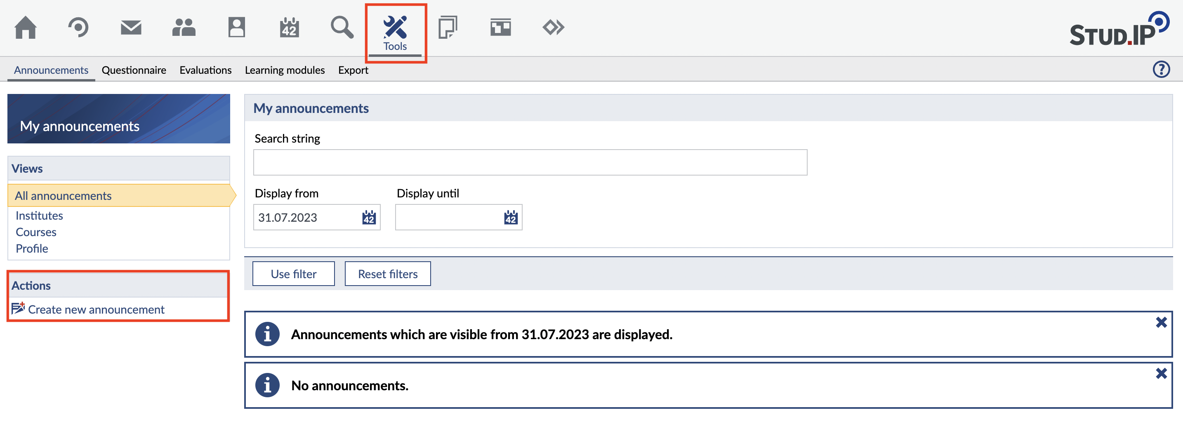This screenshot has width=1183, height=436.
Task: Open the Profile person icon
Action: [x=236, y=28]
